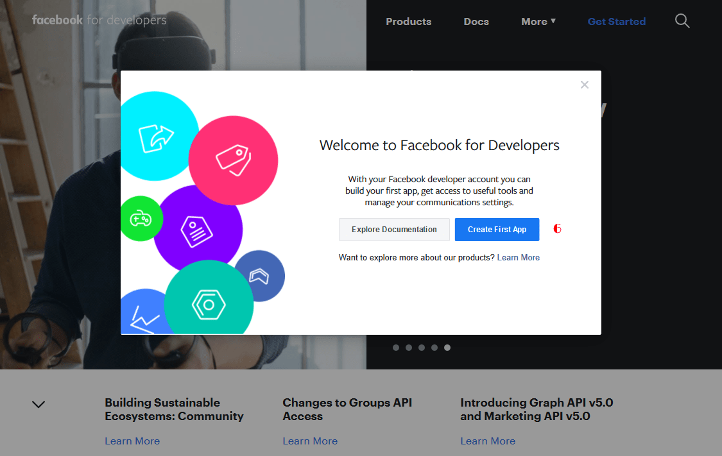Select the fourth carousel dot
The height and width of the screenshot is (456, 722).
point(434,348)
